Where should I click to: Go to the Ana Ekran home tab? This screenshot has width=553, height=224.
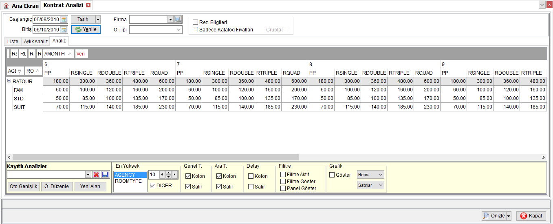21,6
